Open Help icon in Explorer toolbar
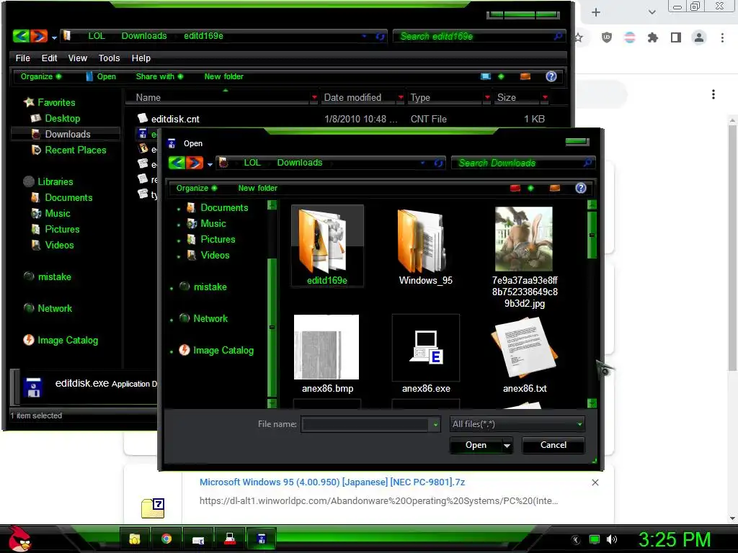 point(551,76)
